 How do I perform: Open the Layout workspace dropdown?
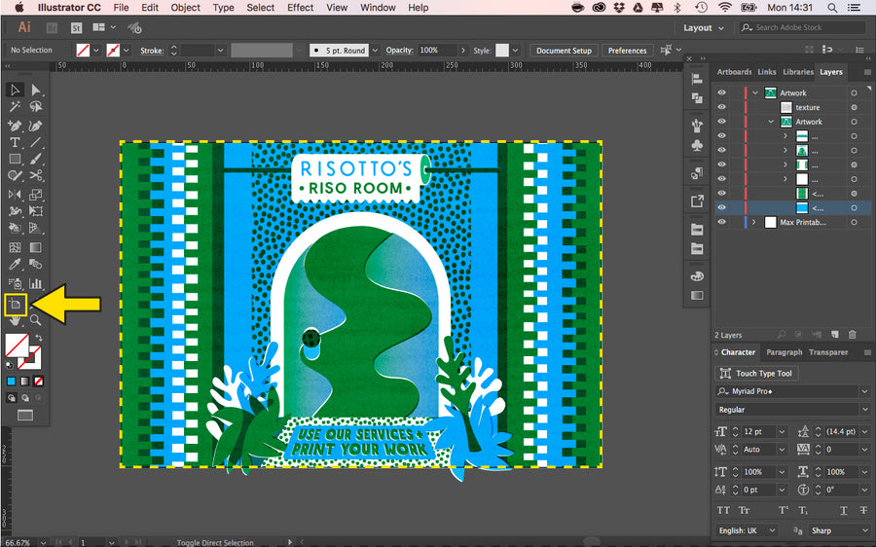[703, 28]
